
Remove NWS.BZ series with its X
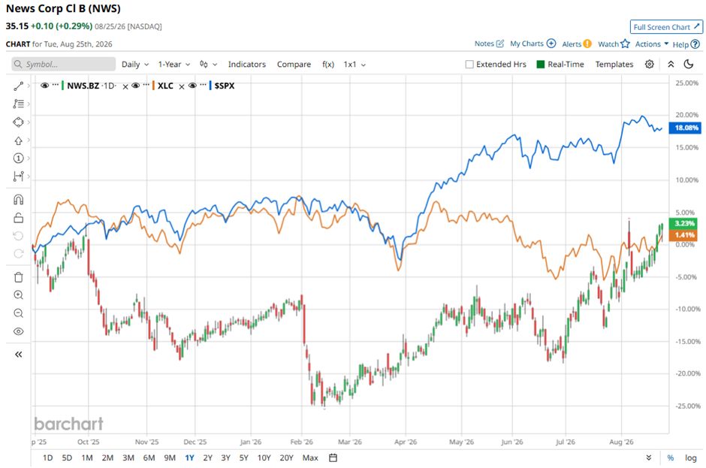coord(125,86)
